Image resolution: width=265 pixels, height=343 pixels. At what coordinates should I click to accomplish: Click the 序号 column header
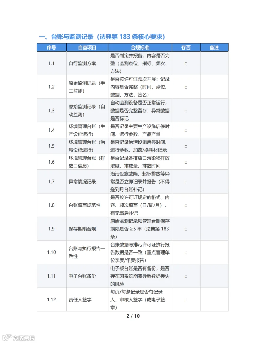point(52,47)
